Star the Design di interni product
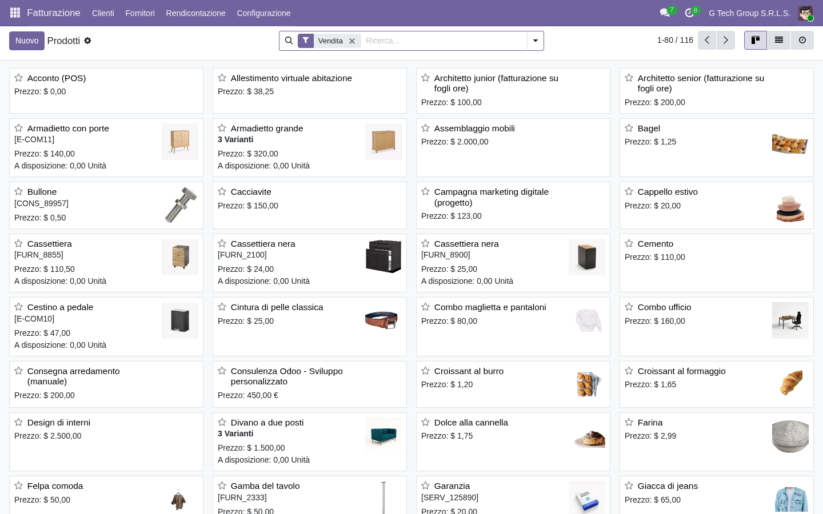Viewport: 823px width, 514px height. point(19,422)
